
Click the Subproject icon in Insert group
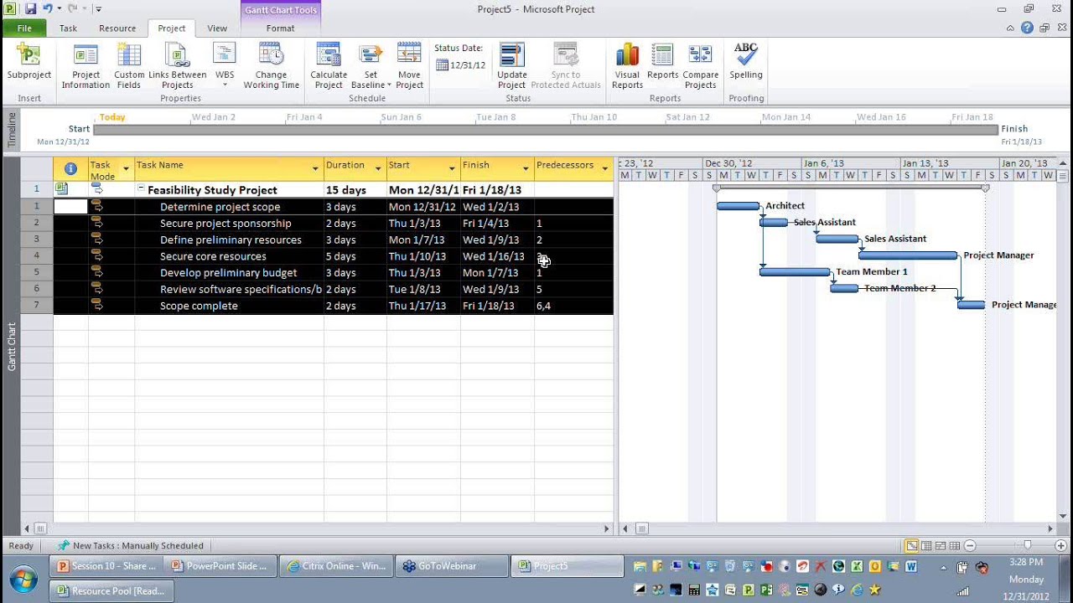[29, 55]
